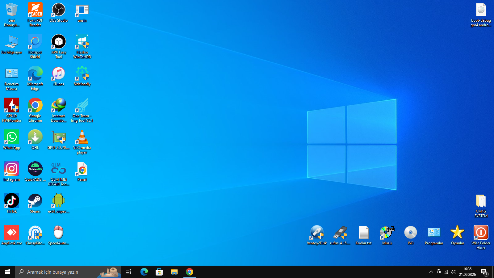
Task: Open the volume speaker tray icon
Action: pos(453,272)
